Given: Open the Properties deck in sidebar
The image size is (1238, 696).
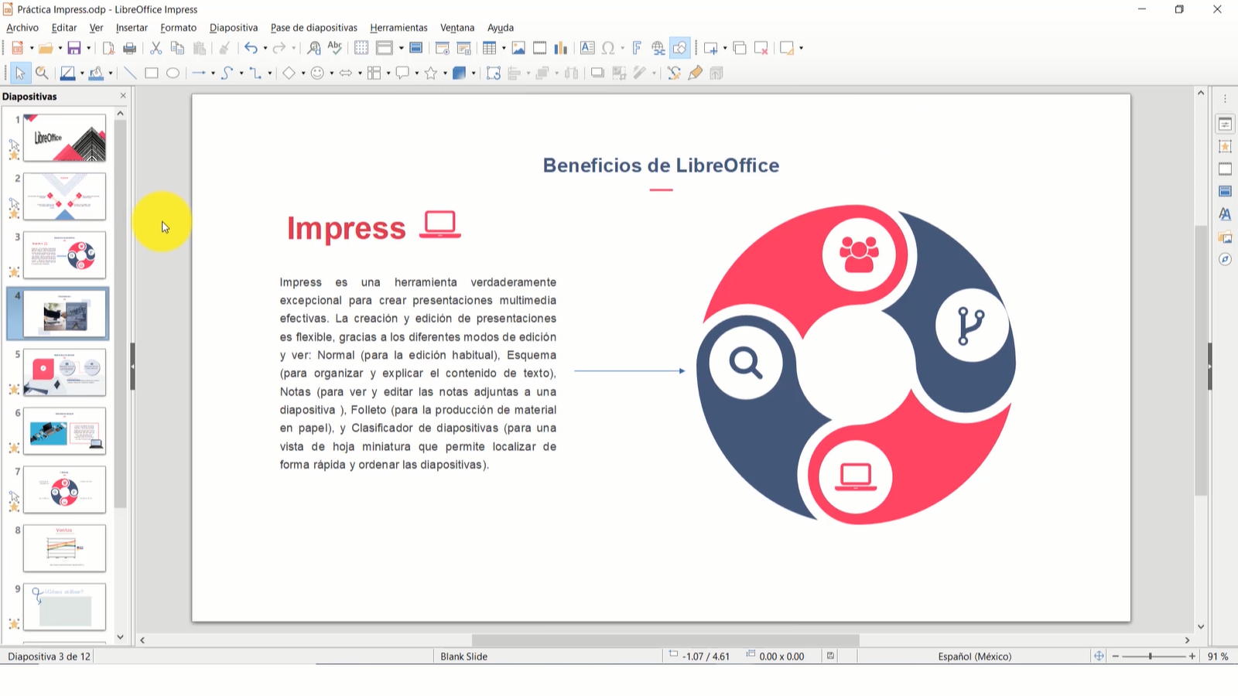Looking at the screenshot, I should point(1225,124).
